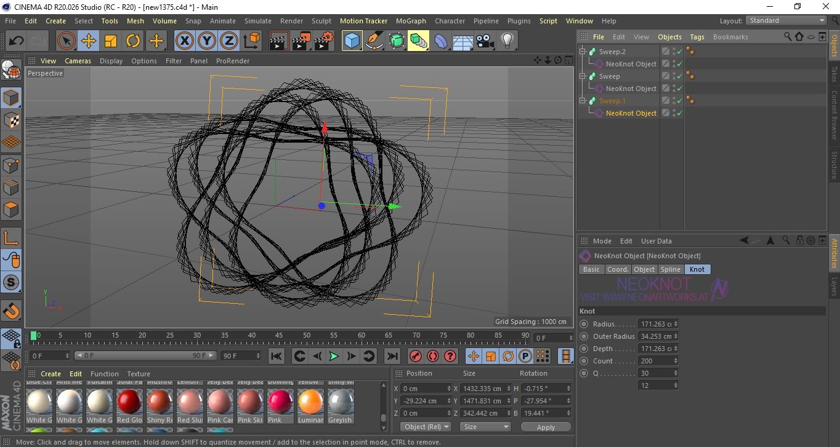Toggle Enable Snap magnet icon
This screenshot has height=447, width=840.
coord(11,311)
